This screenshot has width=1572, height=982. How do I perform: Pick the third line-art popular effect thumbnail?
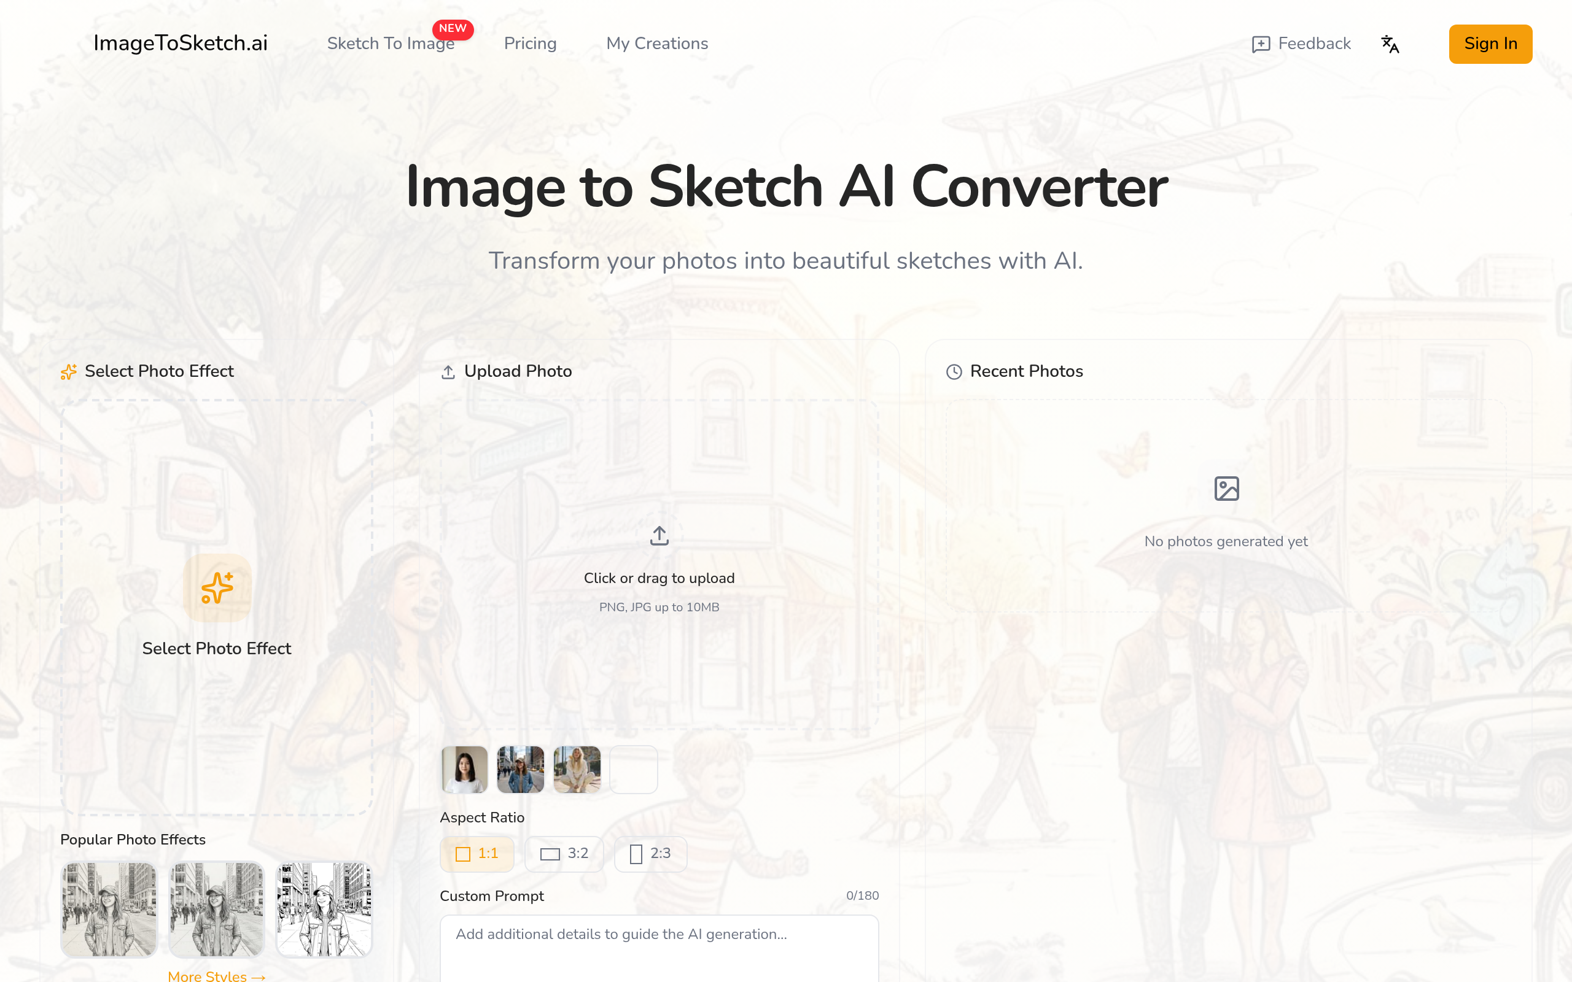point(324,909)
